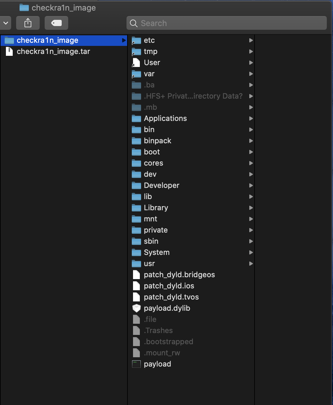Expand the Applications folder arrow
This screenshot has height=405, width=333.
click(251, 118)
